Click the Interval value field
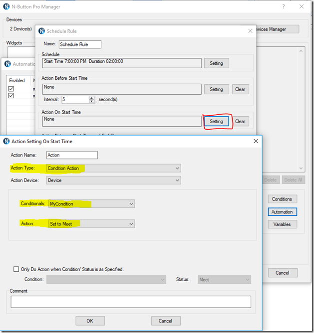 tap(75, 99)
